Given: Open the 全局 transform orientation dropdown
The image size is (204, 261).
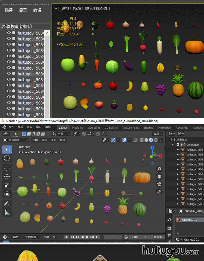Looking at the screenshot, I should coord(61,134).
